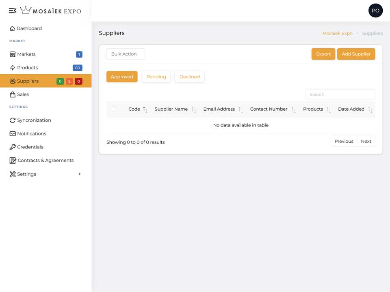This screenshot has height=292, width=390.
Task: Switch to the Declined tab
Action: coord(190,77)
